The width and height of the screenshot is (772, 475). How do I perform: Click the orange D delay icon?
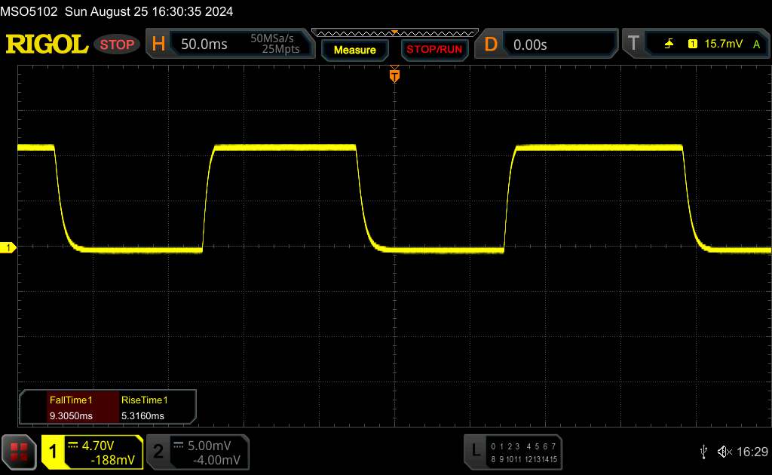[x=491, y=44]
